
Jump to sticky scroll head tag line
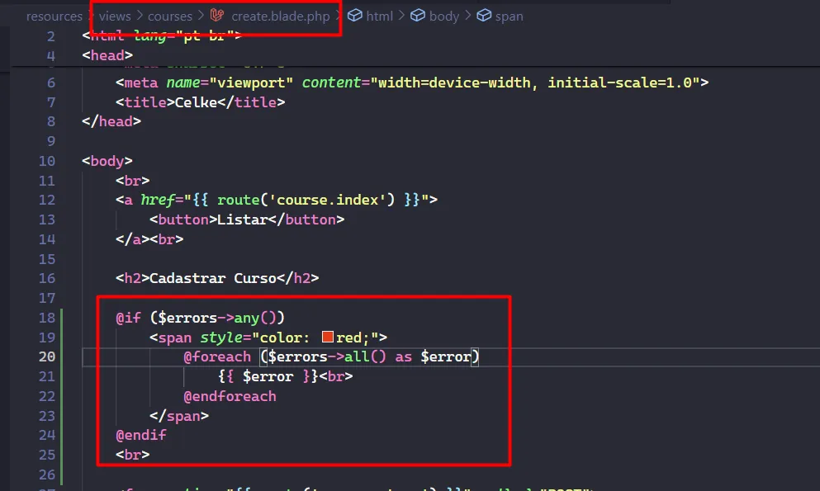(x=107, y=55)
